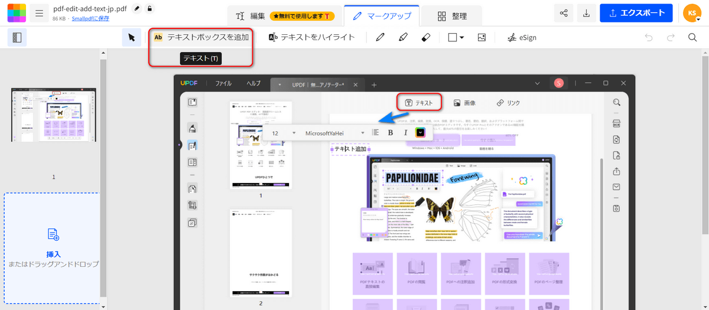709x310 pixels.
Task: Open the font size 12 dropdown in UPDF
Action: point(284,133)
